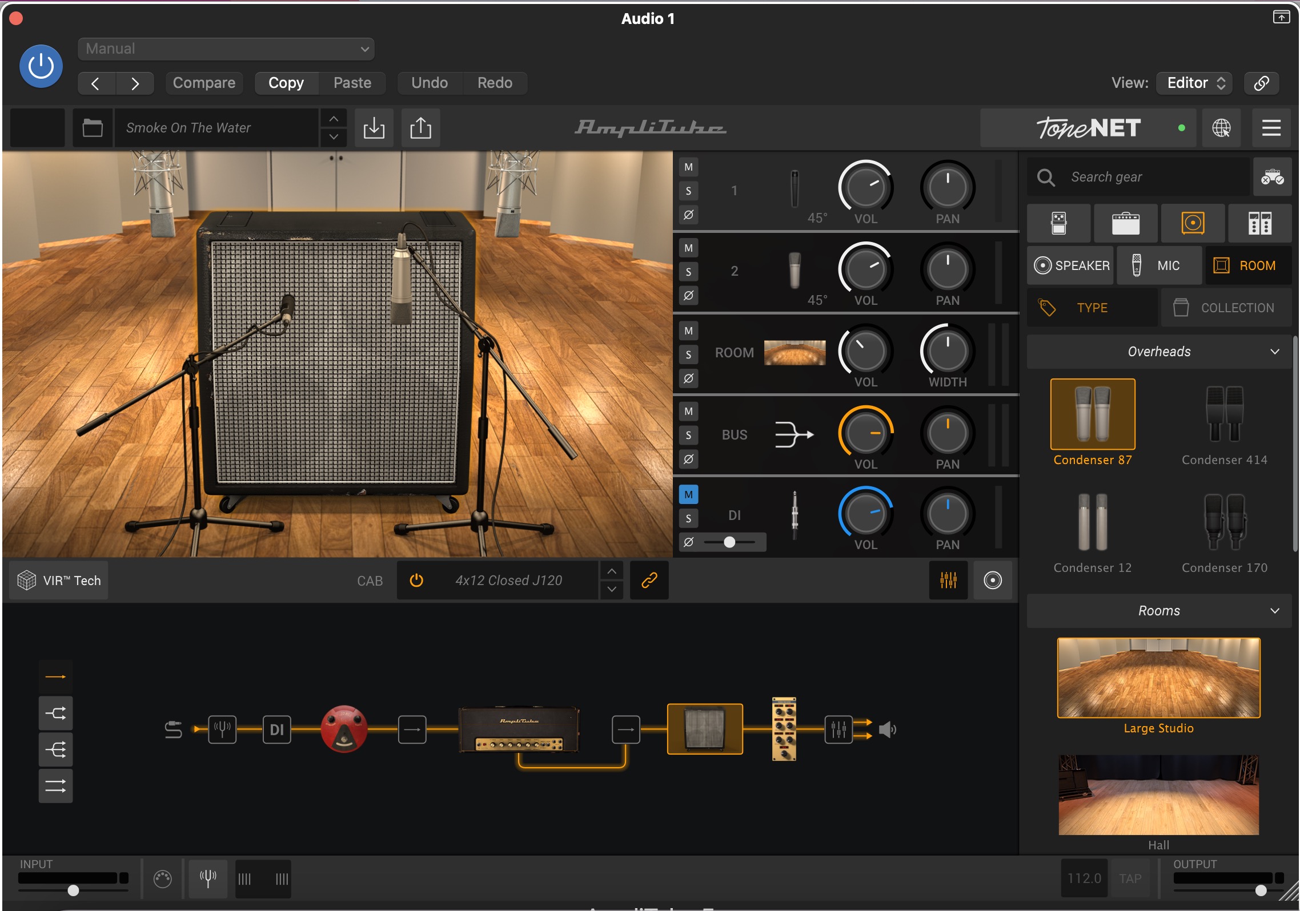The width and height of the screenshot is (1300, 911).
Task: Go to previous preset with left arrow
Action: click(96, 83)
